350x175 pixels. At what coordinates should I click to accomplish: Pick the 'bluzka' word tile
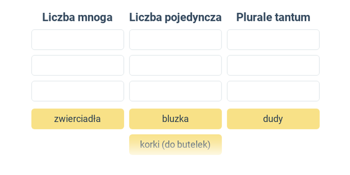point(175,119)
